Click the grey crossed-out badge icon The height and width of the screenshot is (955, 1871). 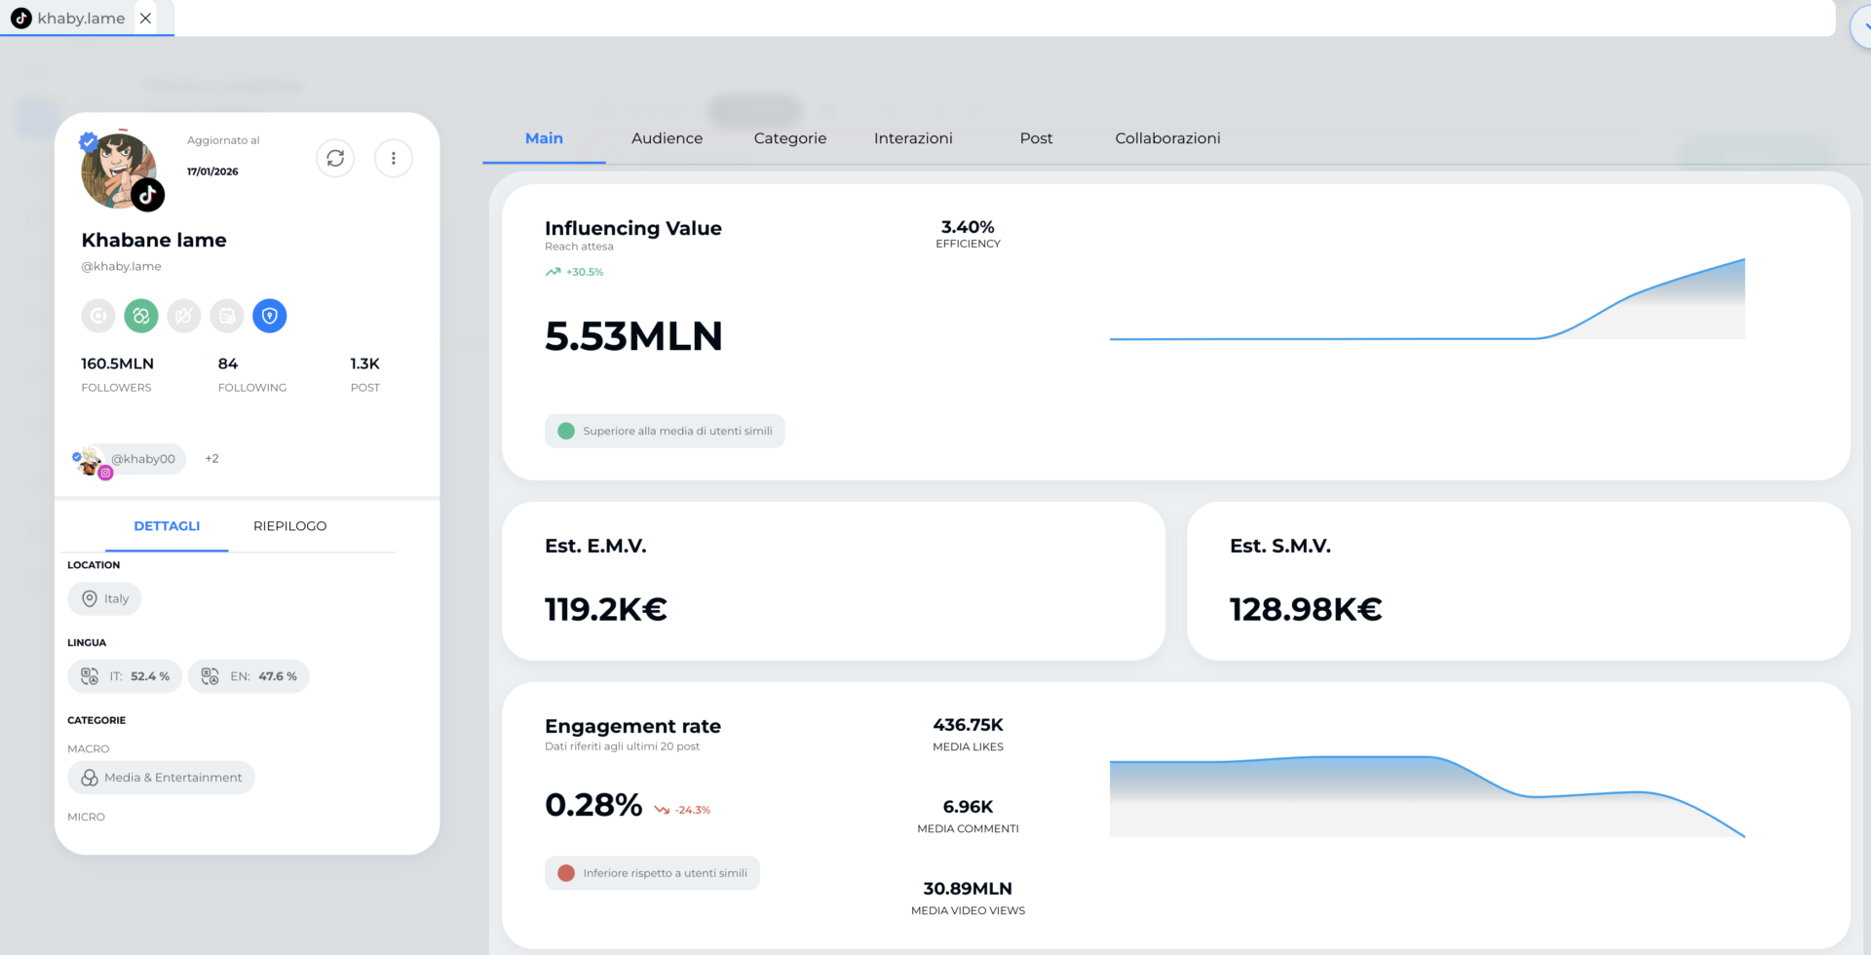(x=184, y=316)
